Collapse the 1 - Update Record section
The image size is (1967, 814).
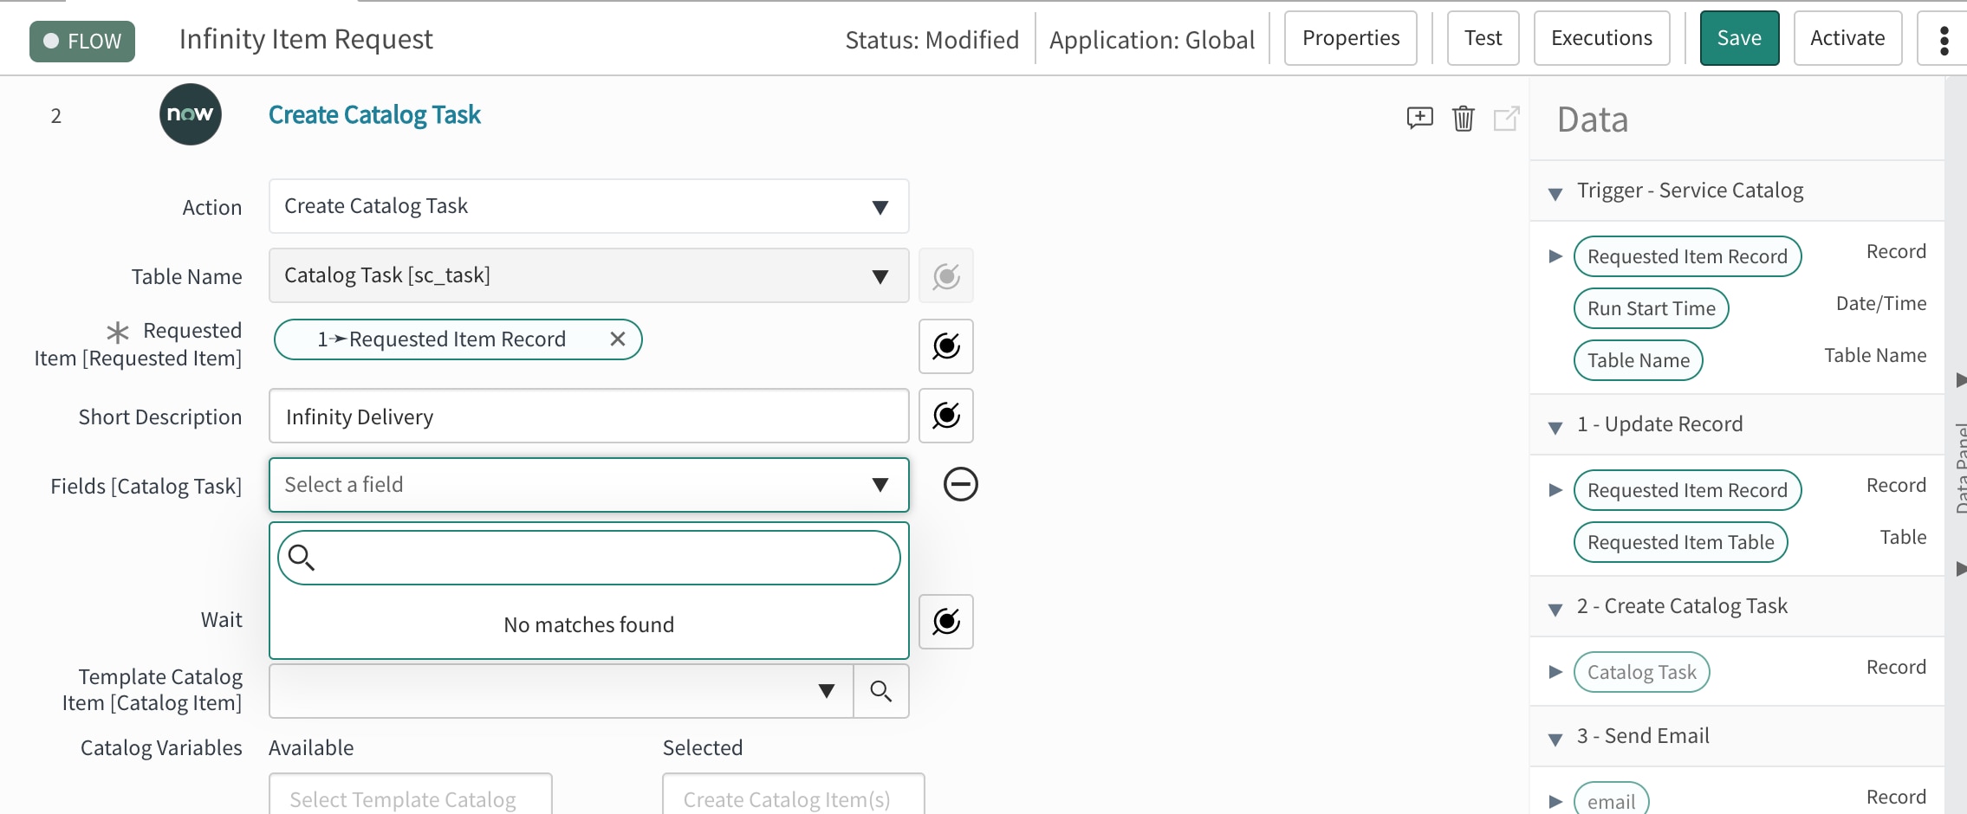coord(1555,426)
